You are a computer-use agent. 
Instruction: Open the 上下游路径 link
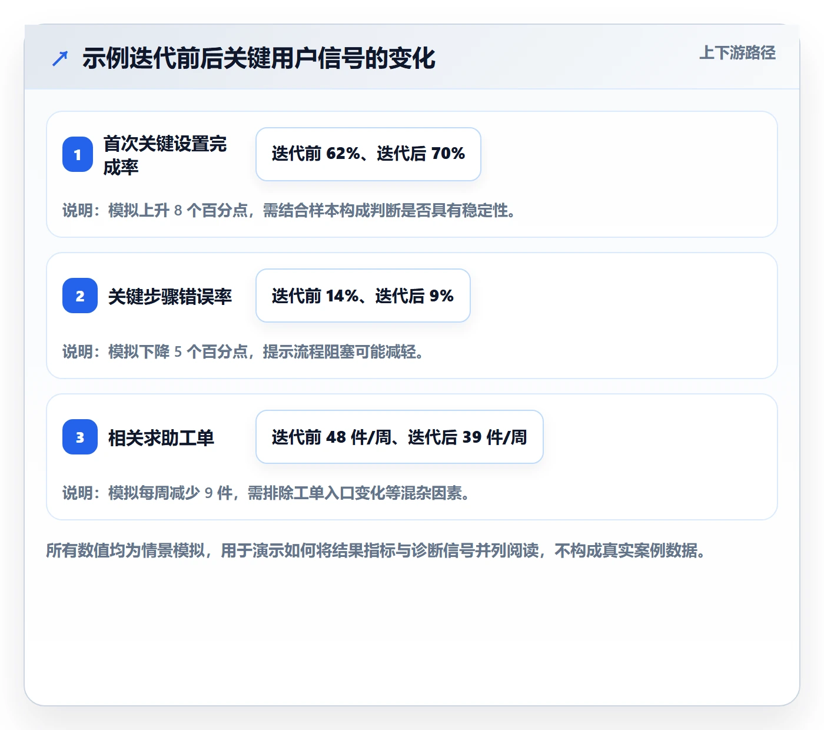click(x=737, y=53)
